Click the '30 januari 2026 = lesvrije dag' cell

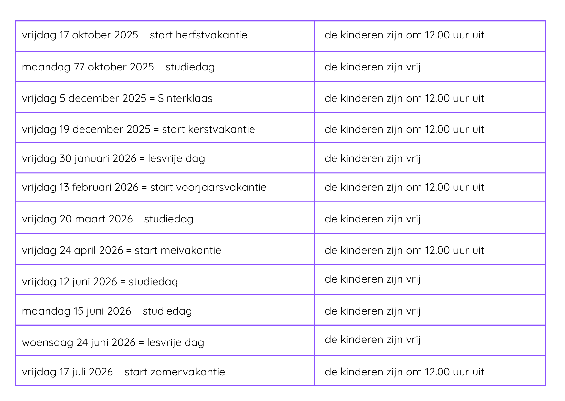(113, 158)
